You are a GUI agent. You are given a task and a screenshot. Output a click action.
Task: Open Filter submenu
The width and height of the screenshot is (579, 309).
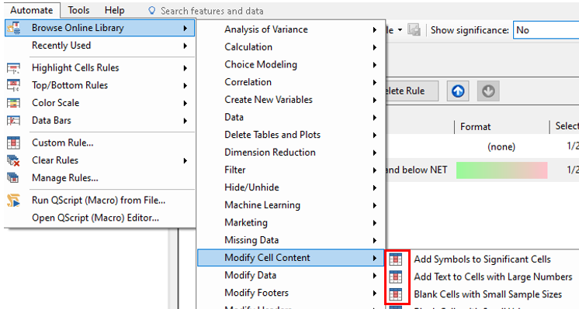tap(291, 170)
